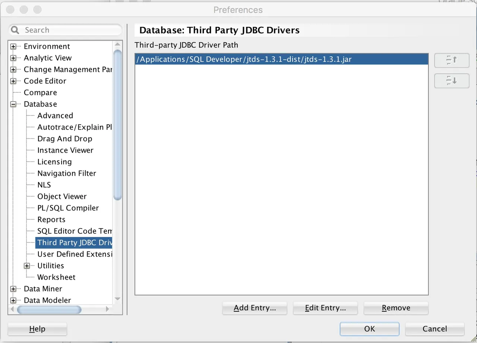Open Reports settings
Viewport: 477px width, 343px height.
pyautogui.click(x=51, y=220)
